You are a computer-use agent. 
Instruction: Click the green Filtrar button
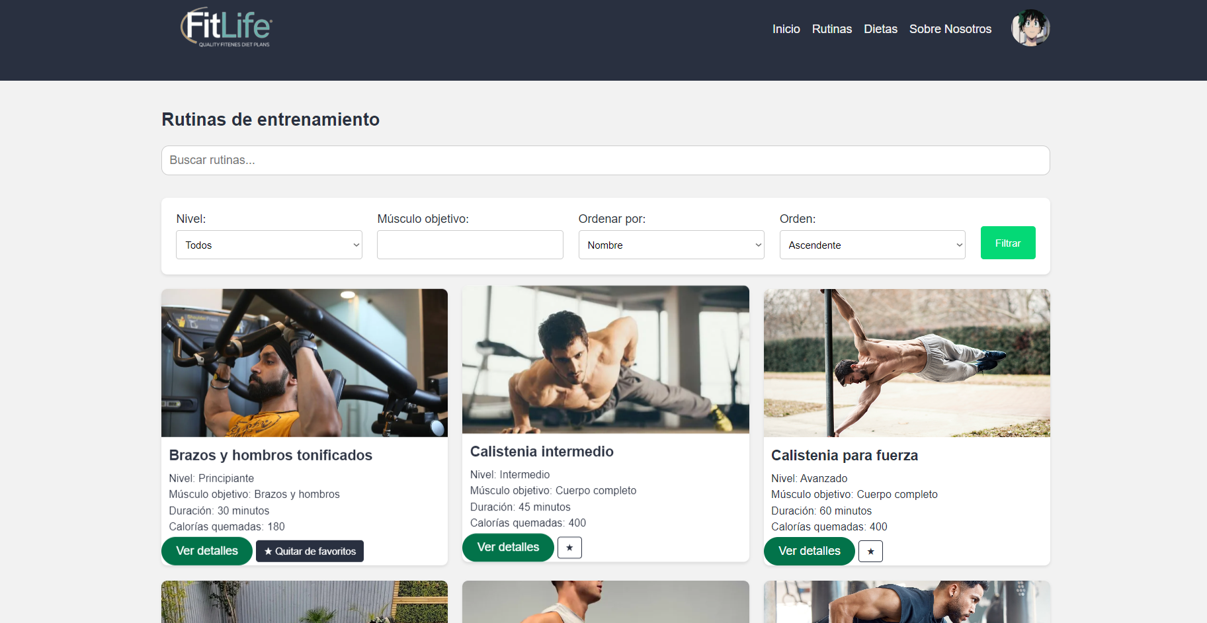point(1008,243)
